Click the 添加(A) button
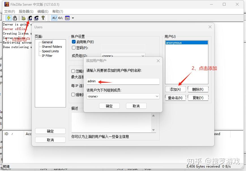Viewport: 246px width, 171px height. click(x=175, y=89)
